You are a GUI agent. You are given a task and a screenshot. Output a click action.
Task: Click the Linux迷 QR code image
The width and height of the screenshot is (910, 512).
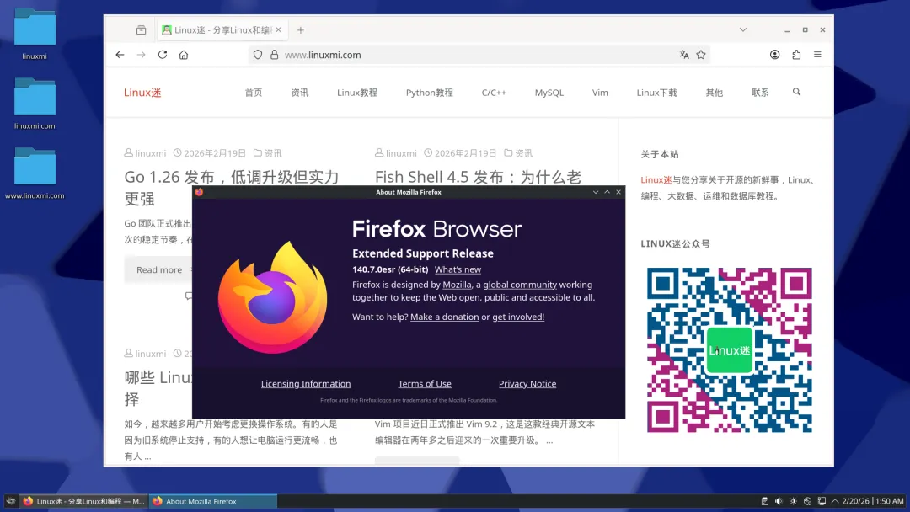pyautogui.click(x=729, y=350)
